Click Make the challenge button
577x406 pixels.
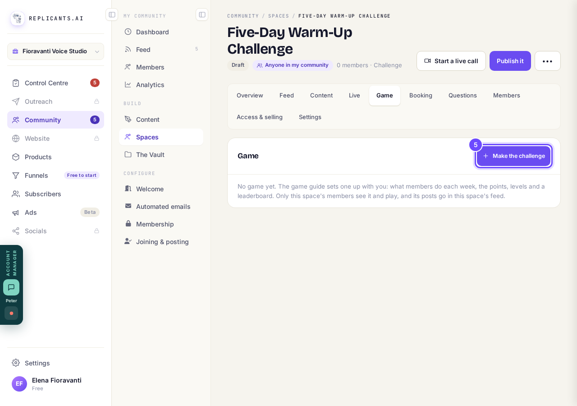coord(514,156)
